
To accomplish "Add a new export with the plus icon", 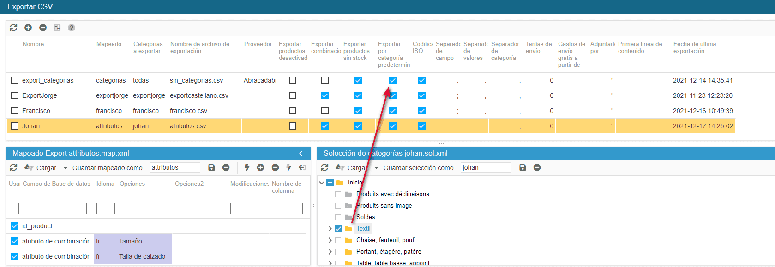I will tap(28, 28).
